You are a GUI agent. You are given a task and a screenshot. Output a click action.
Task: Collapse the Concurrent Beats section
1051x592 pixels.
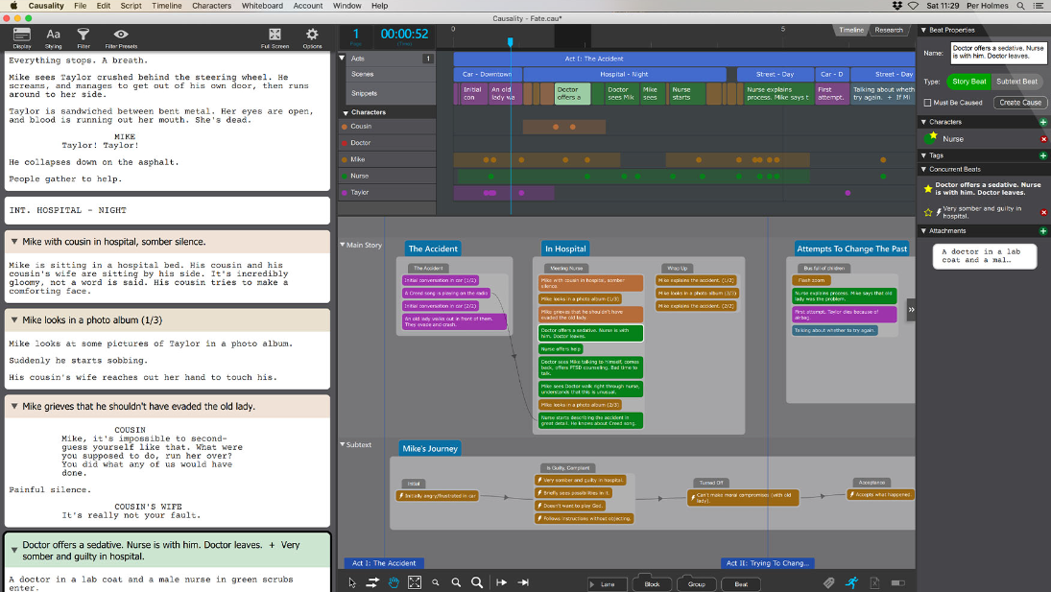(x=926, y=169)
